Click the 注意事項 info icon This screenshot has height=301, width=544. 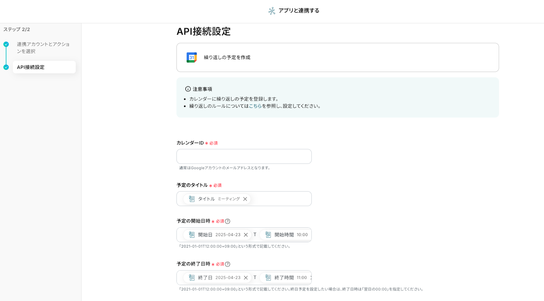(x=188, y=89)
